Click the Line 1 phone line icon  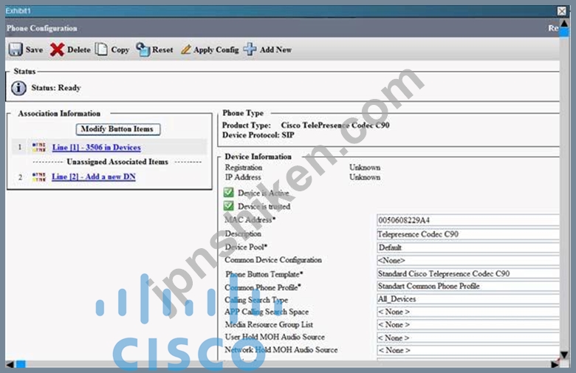(38, 148)
